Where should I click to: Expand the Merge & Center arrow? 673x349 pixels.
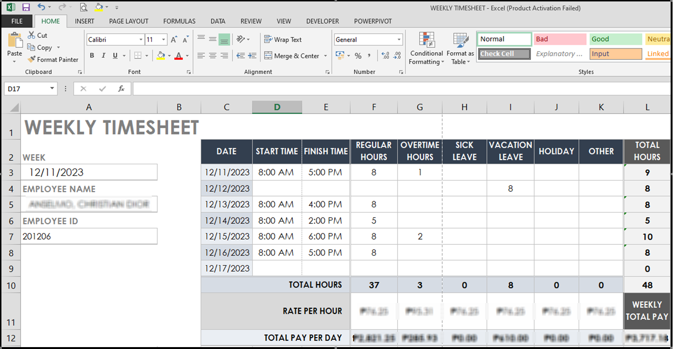pos(326,56)
